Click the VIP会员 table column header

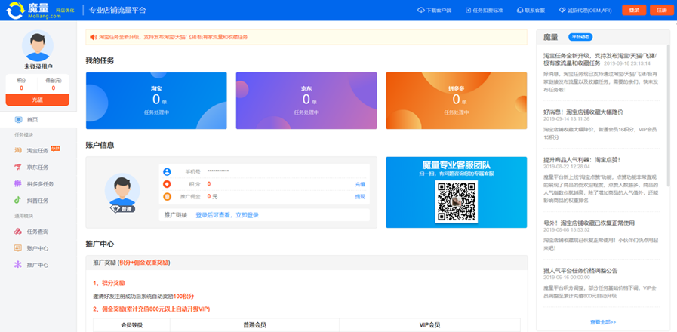429,325
